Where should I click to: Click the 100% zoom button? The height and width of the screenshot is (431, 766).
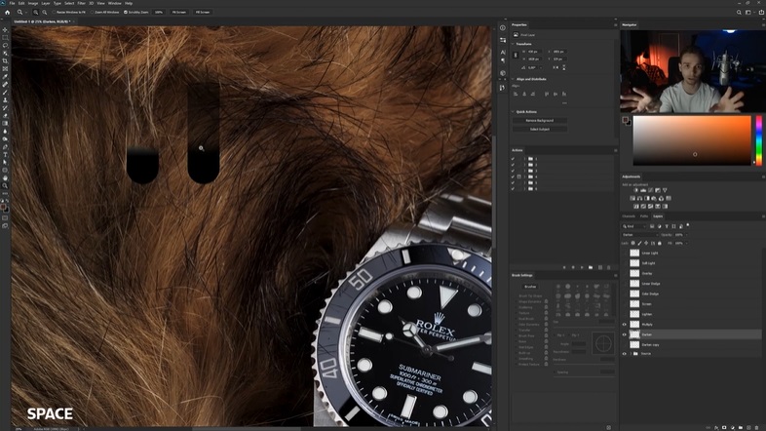[x=159, y=13]
